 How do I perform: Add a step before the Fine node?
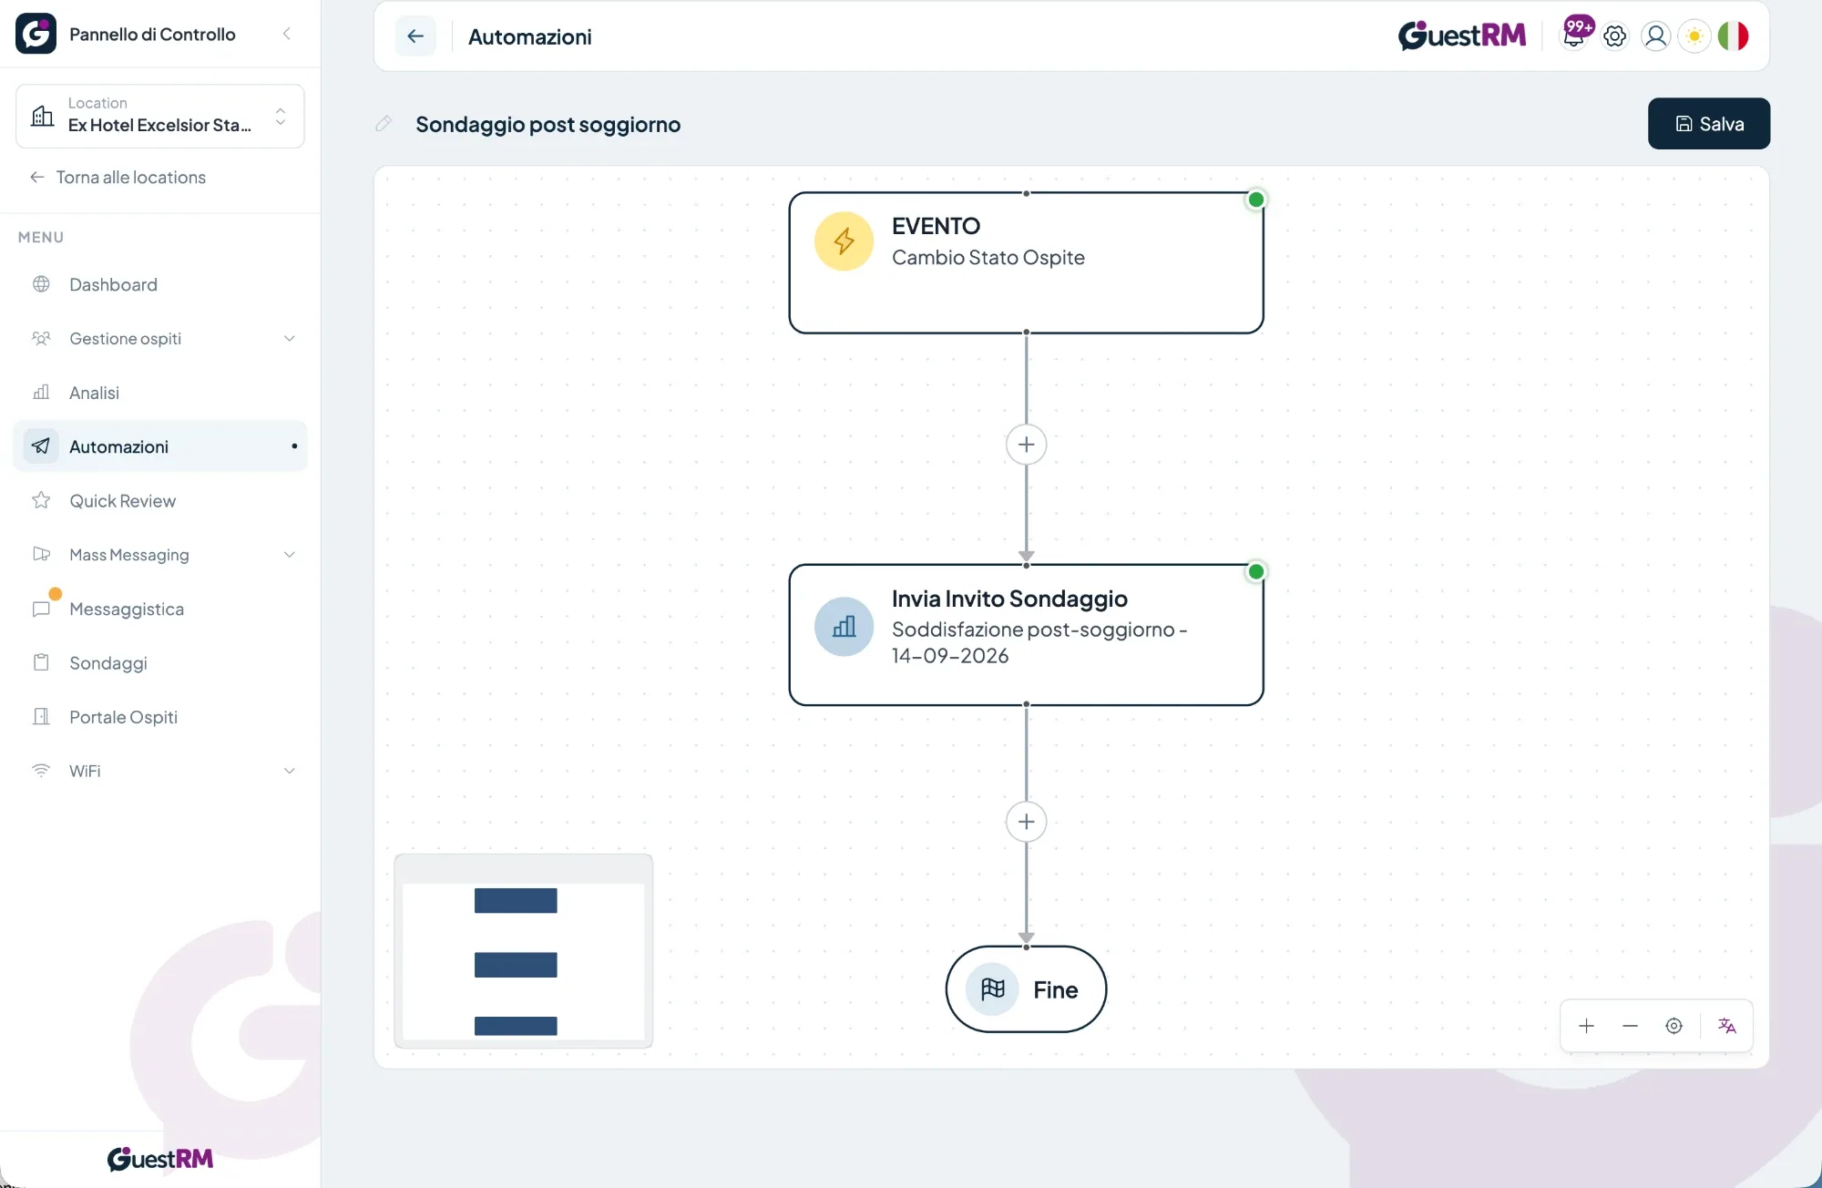point(1026,822)
